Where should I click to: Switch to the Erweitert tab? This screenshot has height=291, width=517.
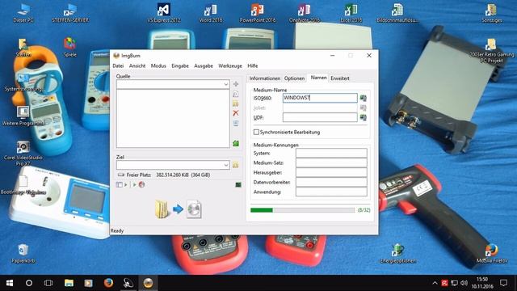coord(340,78)
